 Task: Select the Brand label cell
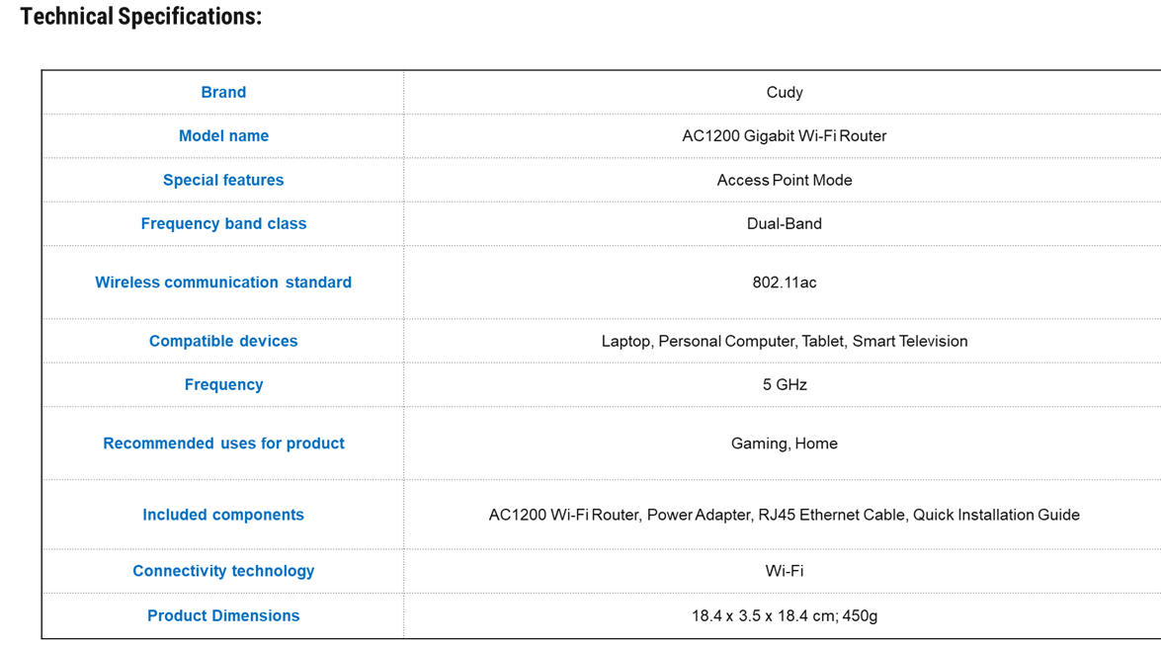click(x=223, y=93)
